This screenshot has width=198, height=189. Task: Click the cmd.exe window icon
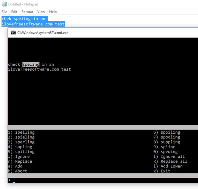coord(13,33)
